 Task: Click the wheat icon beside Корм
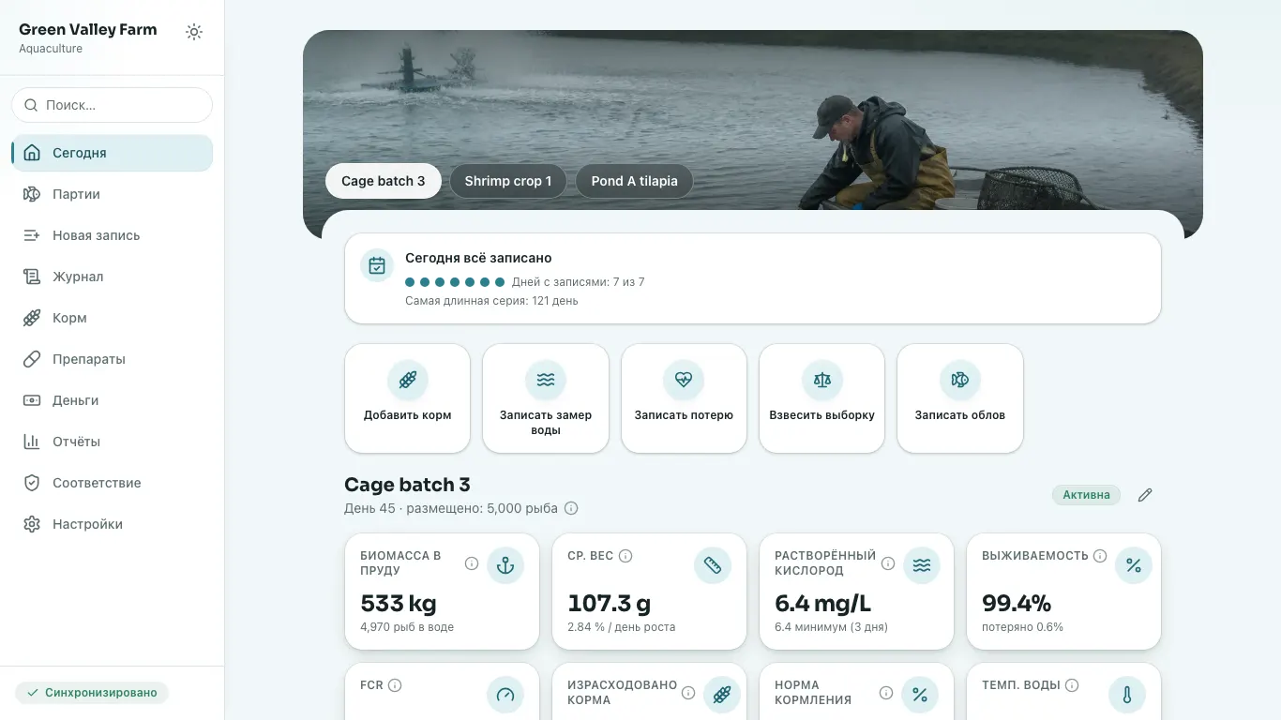point(32,318)
